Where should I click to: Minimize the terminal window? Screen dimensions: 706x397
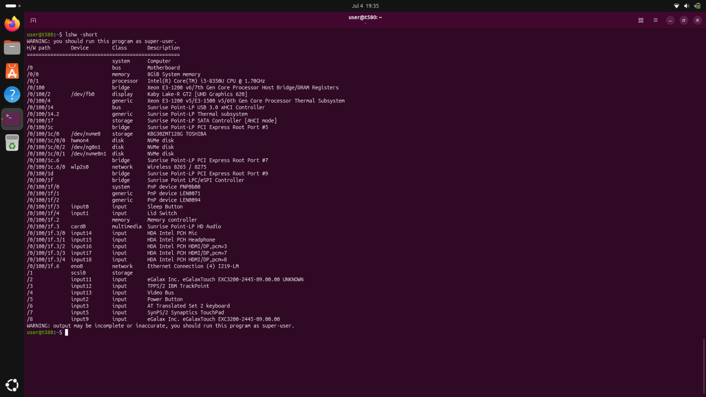670,20
